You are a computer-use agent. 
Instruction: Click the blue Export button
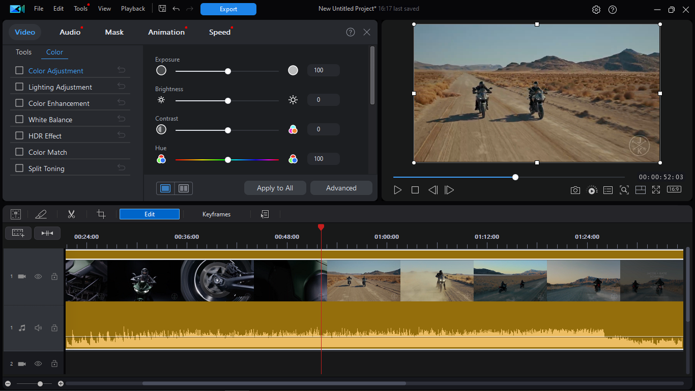[228, 9]
